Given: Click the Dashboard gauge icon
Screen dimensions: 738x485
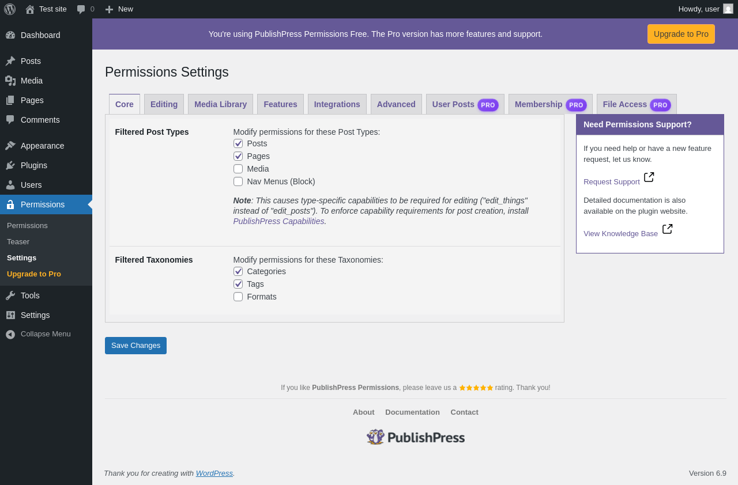Looking at the screenshot, I should (10, 35).
